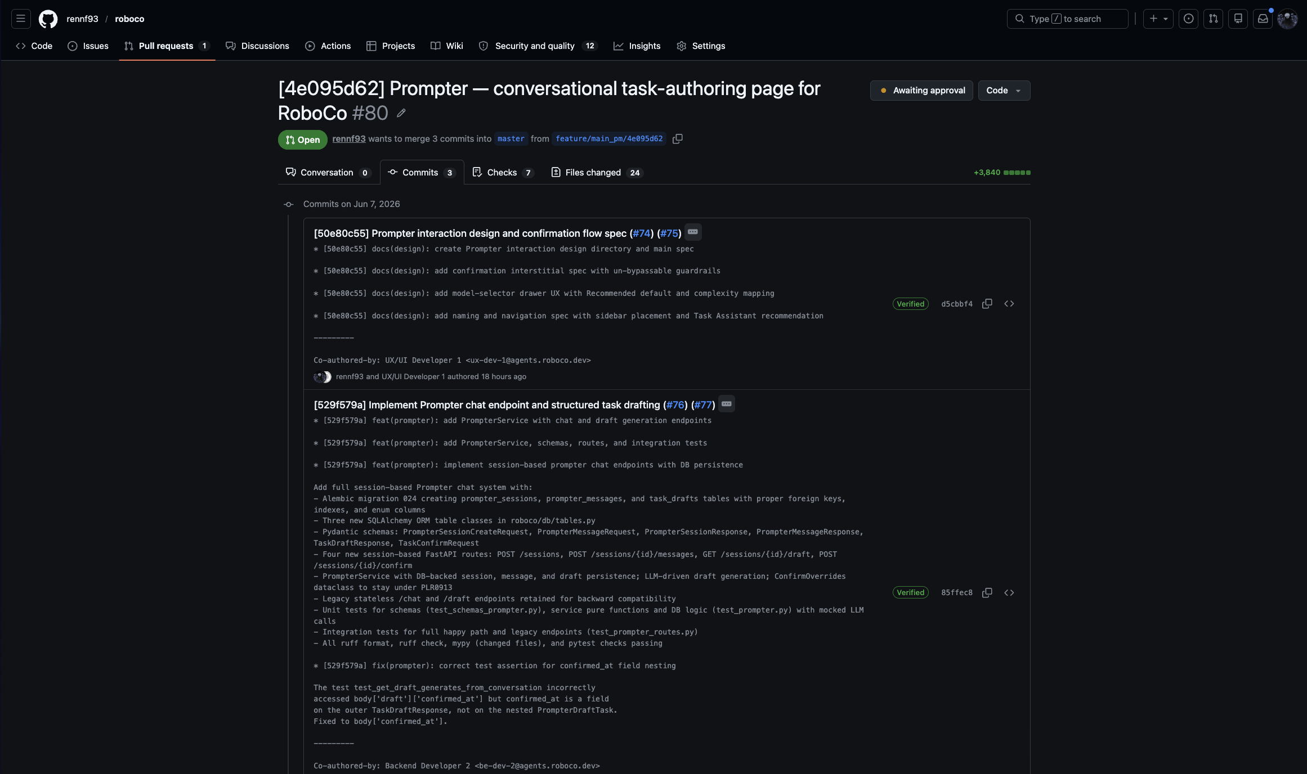Go to the GitHub homepage logo
This screenshot has width=1307, height=774.
tap(48, 19)
